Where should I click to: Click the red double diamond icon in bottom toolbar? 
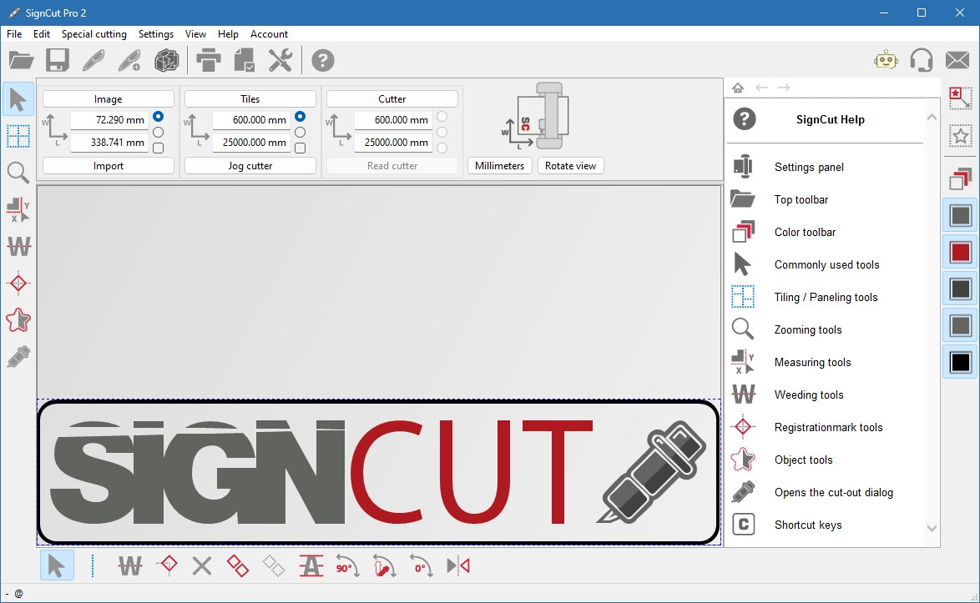tap(238, 566)
